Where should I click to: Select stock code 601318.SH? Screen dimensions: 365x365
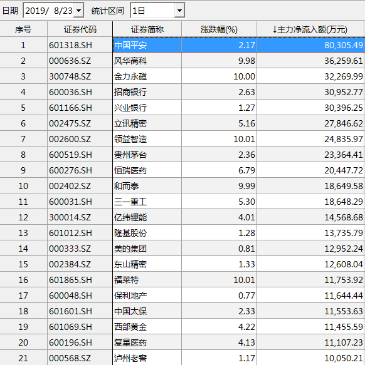pos(70,45)
